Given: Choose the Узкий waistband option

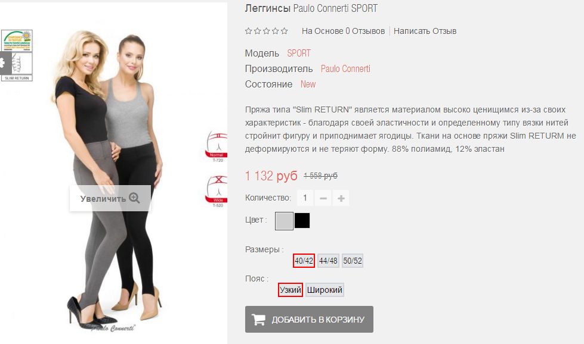Looking at the screenshot, I should pyautogui.click(x=291, y=290).
